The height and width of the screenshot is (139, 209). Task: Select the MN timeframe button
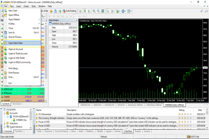click(84, 16)
